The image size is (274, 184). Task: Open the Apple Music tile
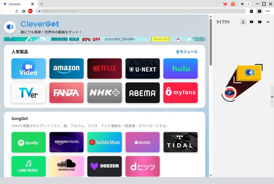pos(142,142)
